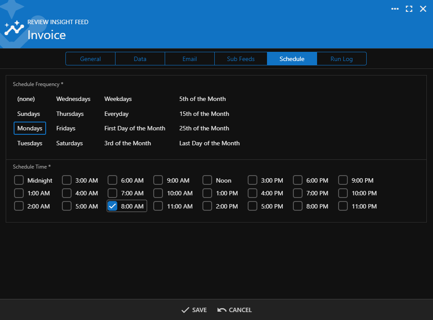The height and width of the screenshot is (320, 433).
Task: Check the 1:00 AM time box
Action: click(x=19, y=193)
